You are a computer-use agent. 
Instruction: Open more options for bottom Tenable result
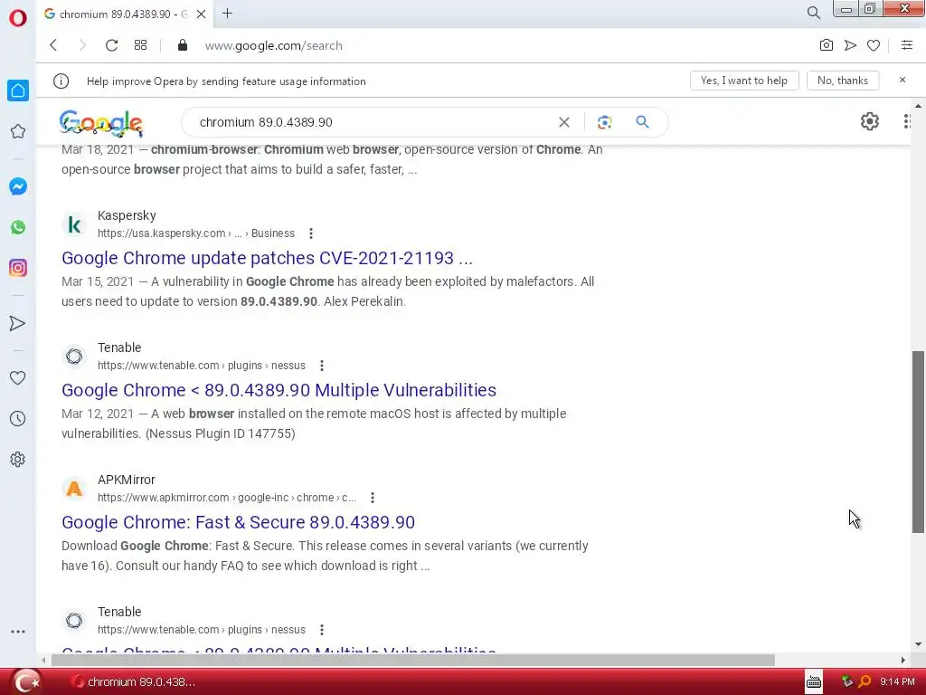(322, 630)
